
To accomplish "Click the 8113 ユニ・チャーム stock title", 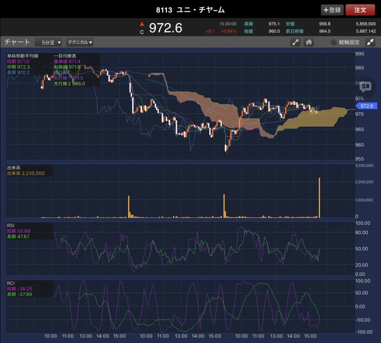I will pyautogui.click(x=190, y=10).
